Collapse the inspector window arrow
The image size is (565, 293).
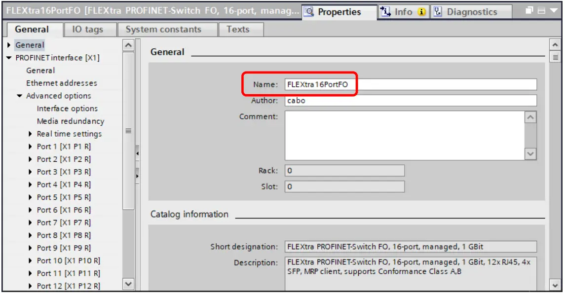554,11
